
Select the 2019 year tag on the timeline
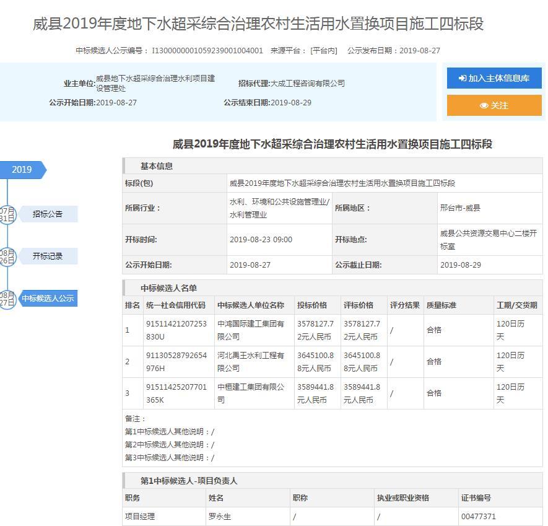point(22,170)
